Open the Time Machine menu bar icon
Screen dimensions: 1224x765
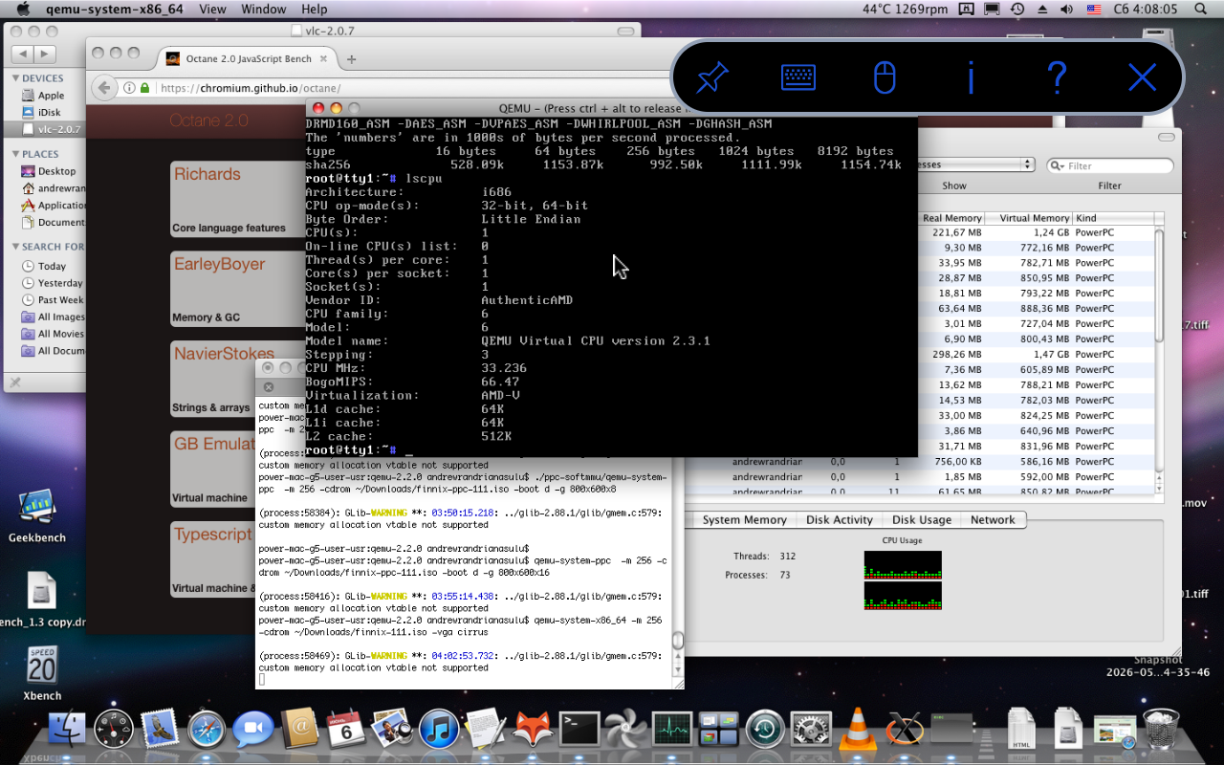click(1016, 10)
